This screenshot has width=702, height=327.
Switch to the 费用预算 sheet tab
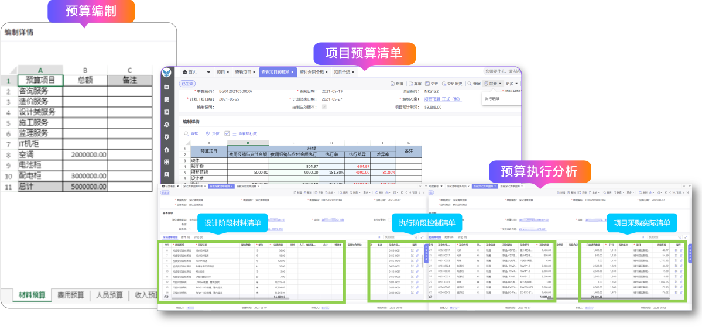coord(70,295)
